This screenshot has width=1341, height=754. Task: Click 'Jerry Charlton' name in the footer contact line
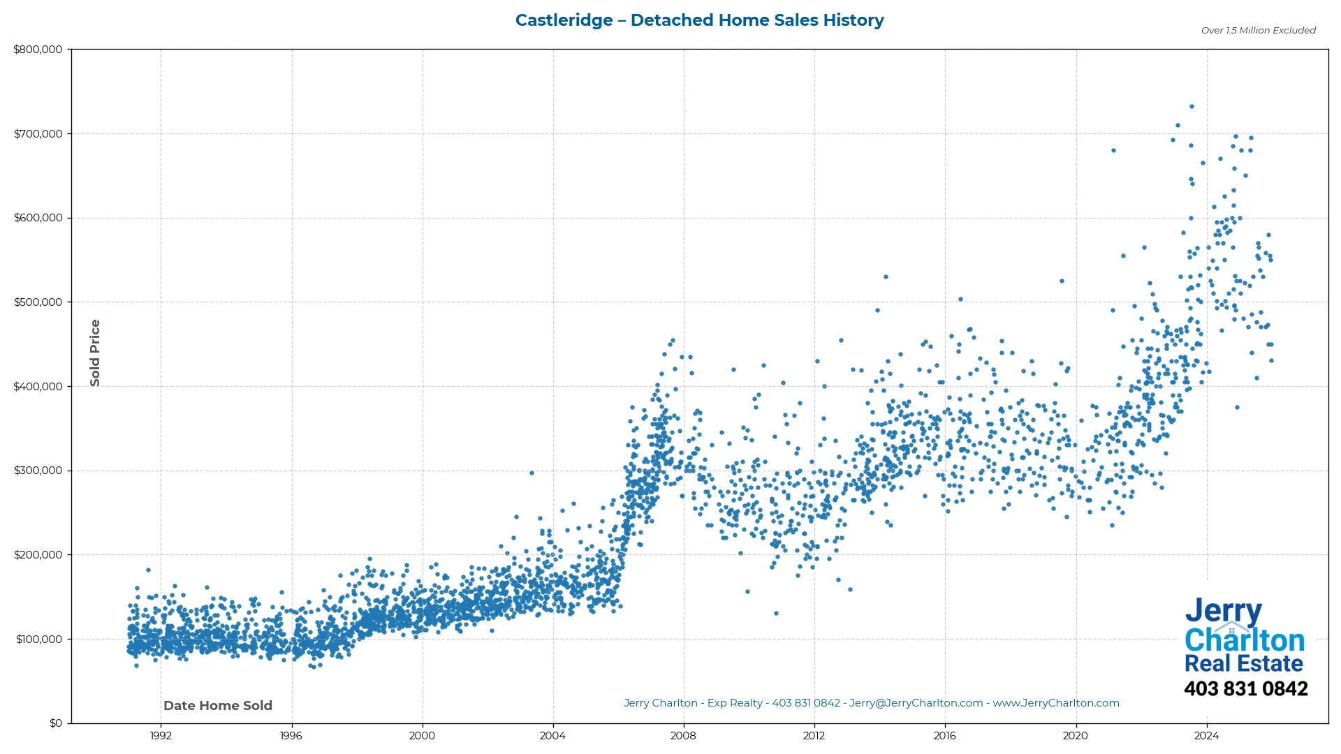[x=661, y=703]
